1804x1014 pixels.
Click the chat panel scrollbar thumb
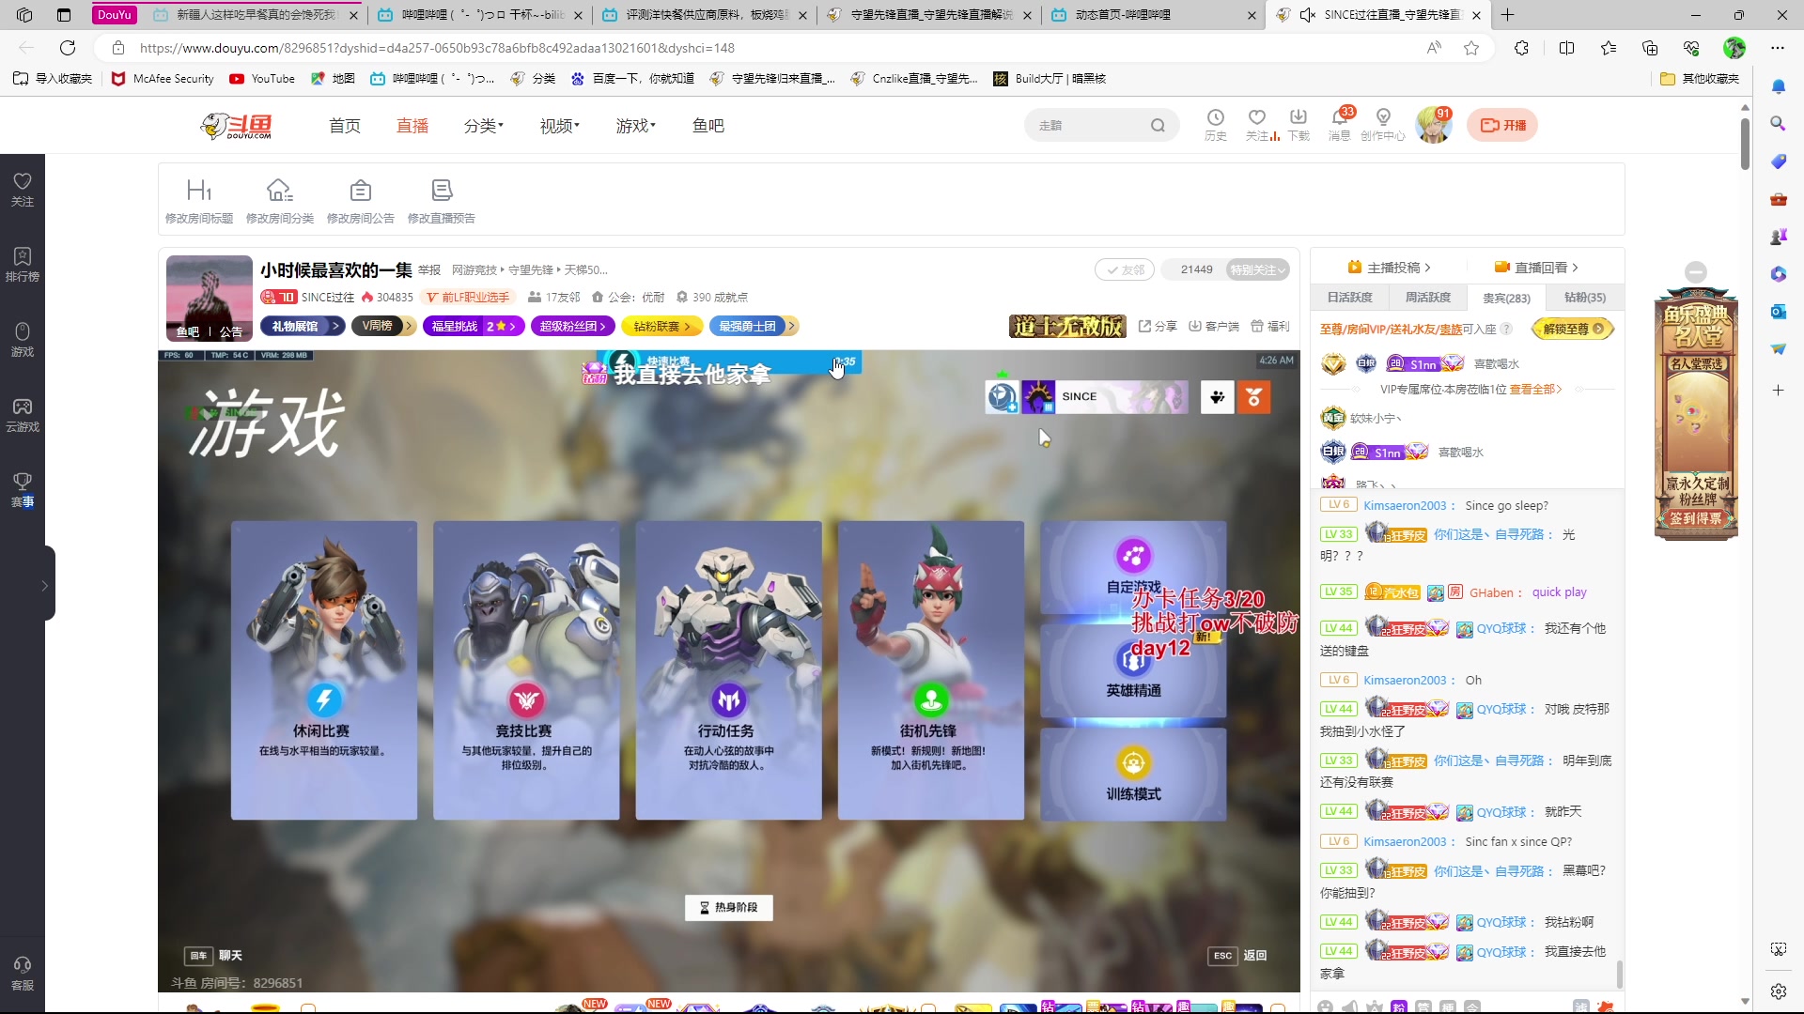1619,974
